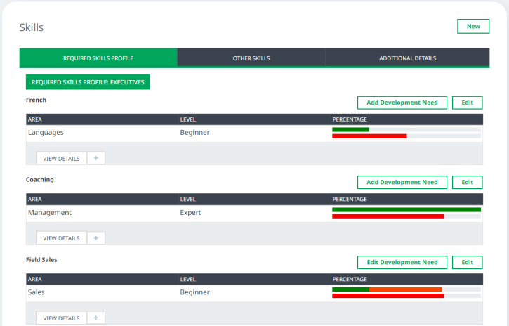
Task: Add Development Need for French
Action: [402, 103]
